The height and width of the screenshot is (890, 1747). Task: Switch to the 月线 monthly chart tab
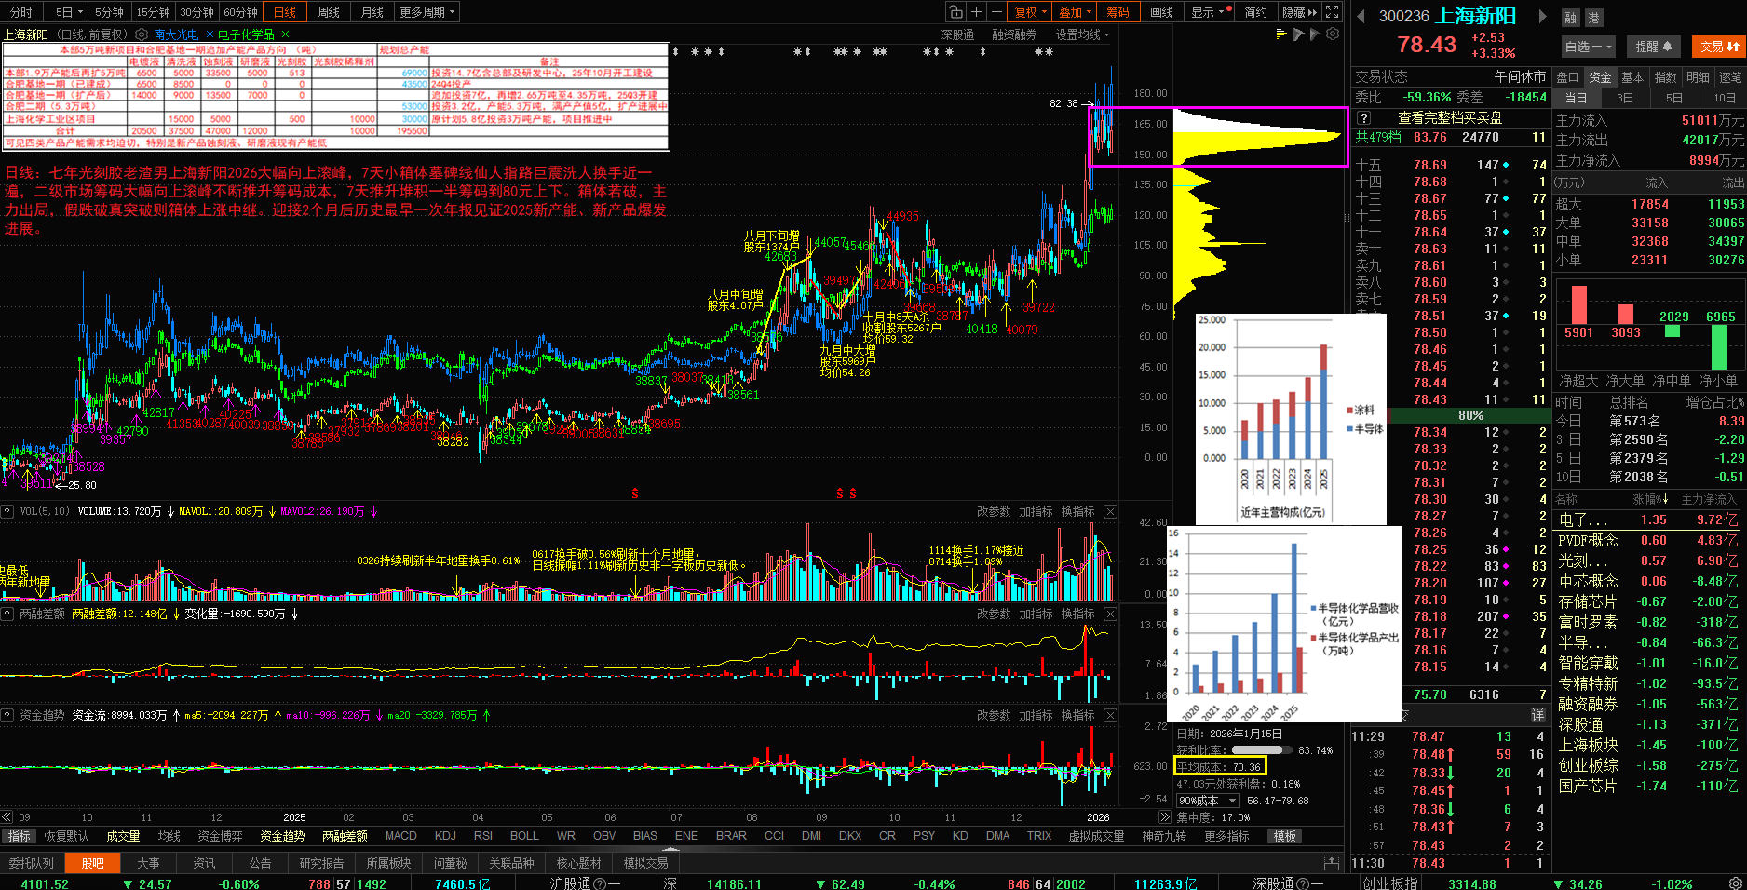(x=372, y=12)
